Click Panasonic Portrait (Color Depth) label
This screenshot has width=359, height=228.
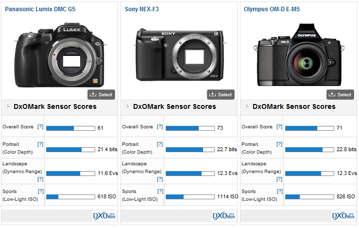[x=17, y=148]
